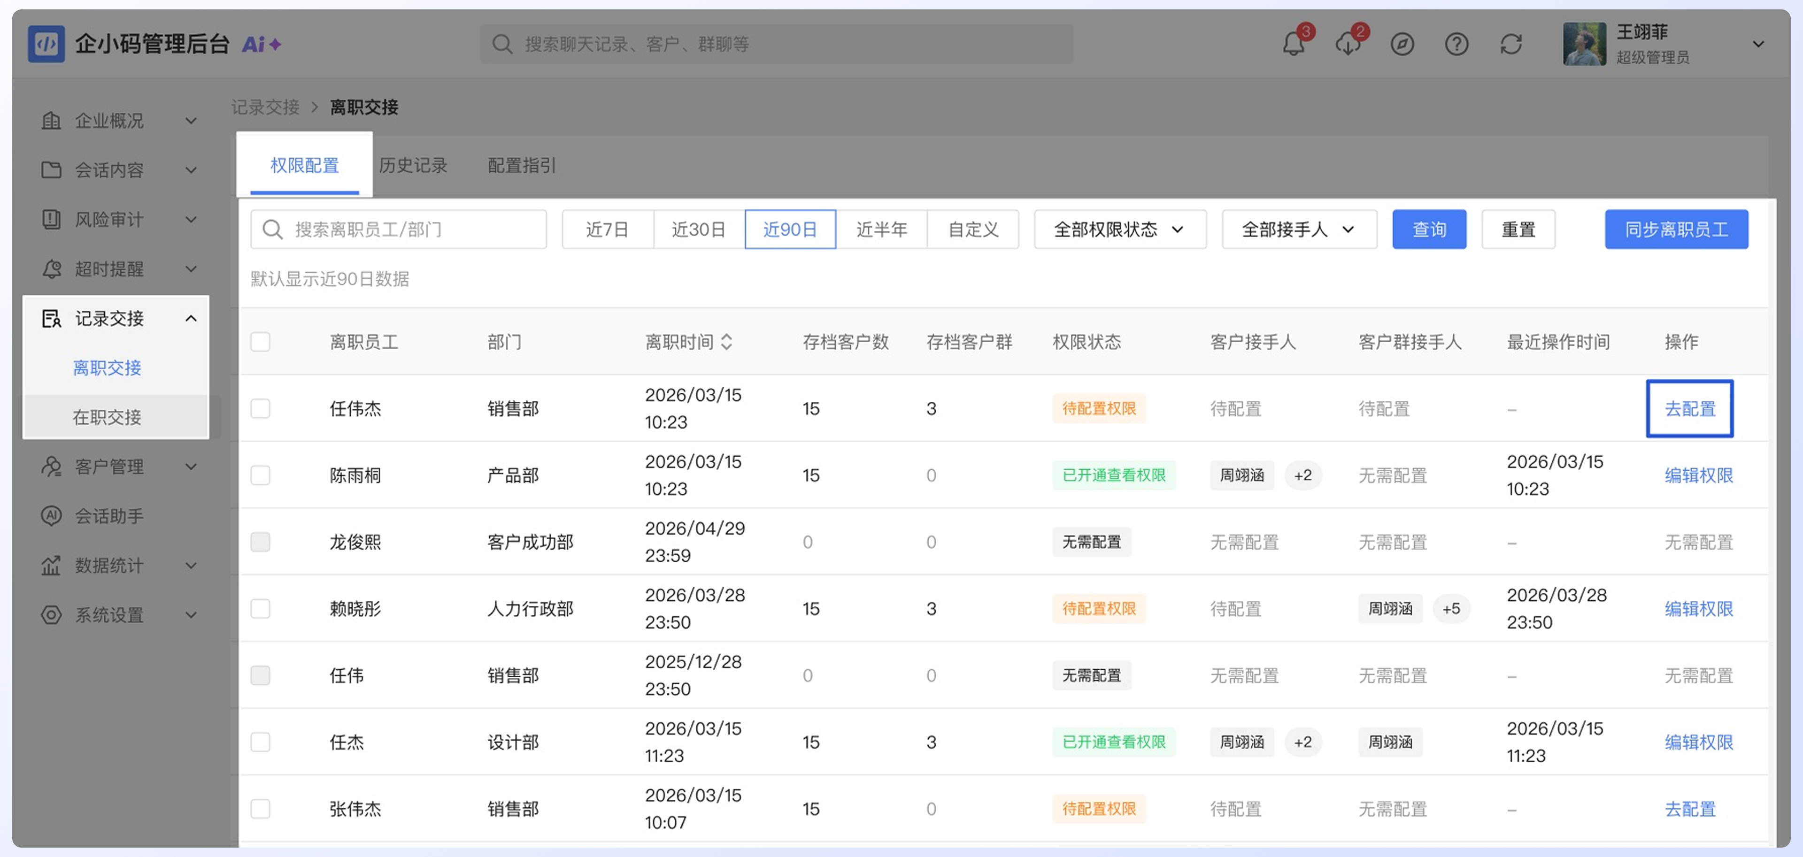This screenshot has height=857, width=1803.
Task: Click the 数据统计 chart icon
Action: (51, 565)
